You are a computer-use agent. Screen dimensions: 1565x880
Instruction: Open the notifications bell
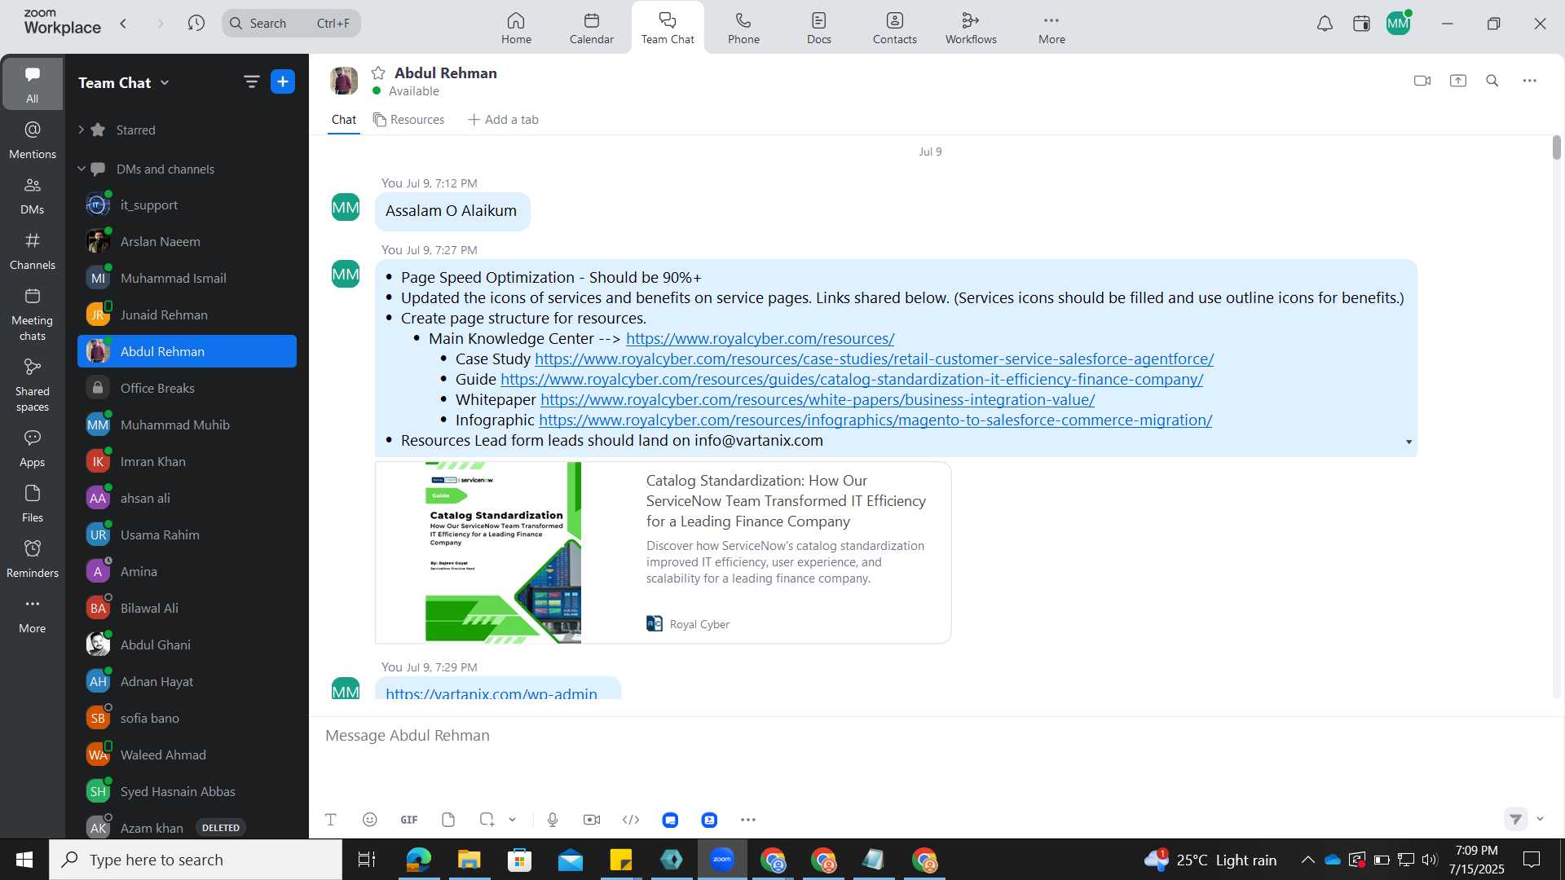click(1325, 24)
